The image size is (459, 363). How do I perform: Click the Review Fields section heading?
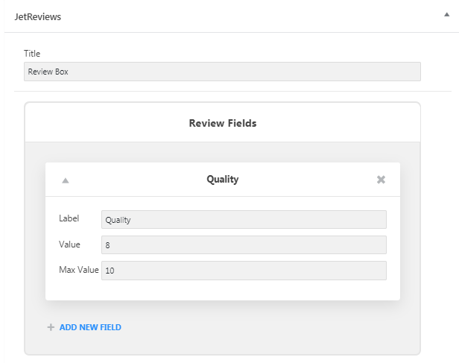coord(223,123)
